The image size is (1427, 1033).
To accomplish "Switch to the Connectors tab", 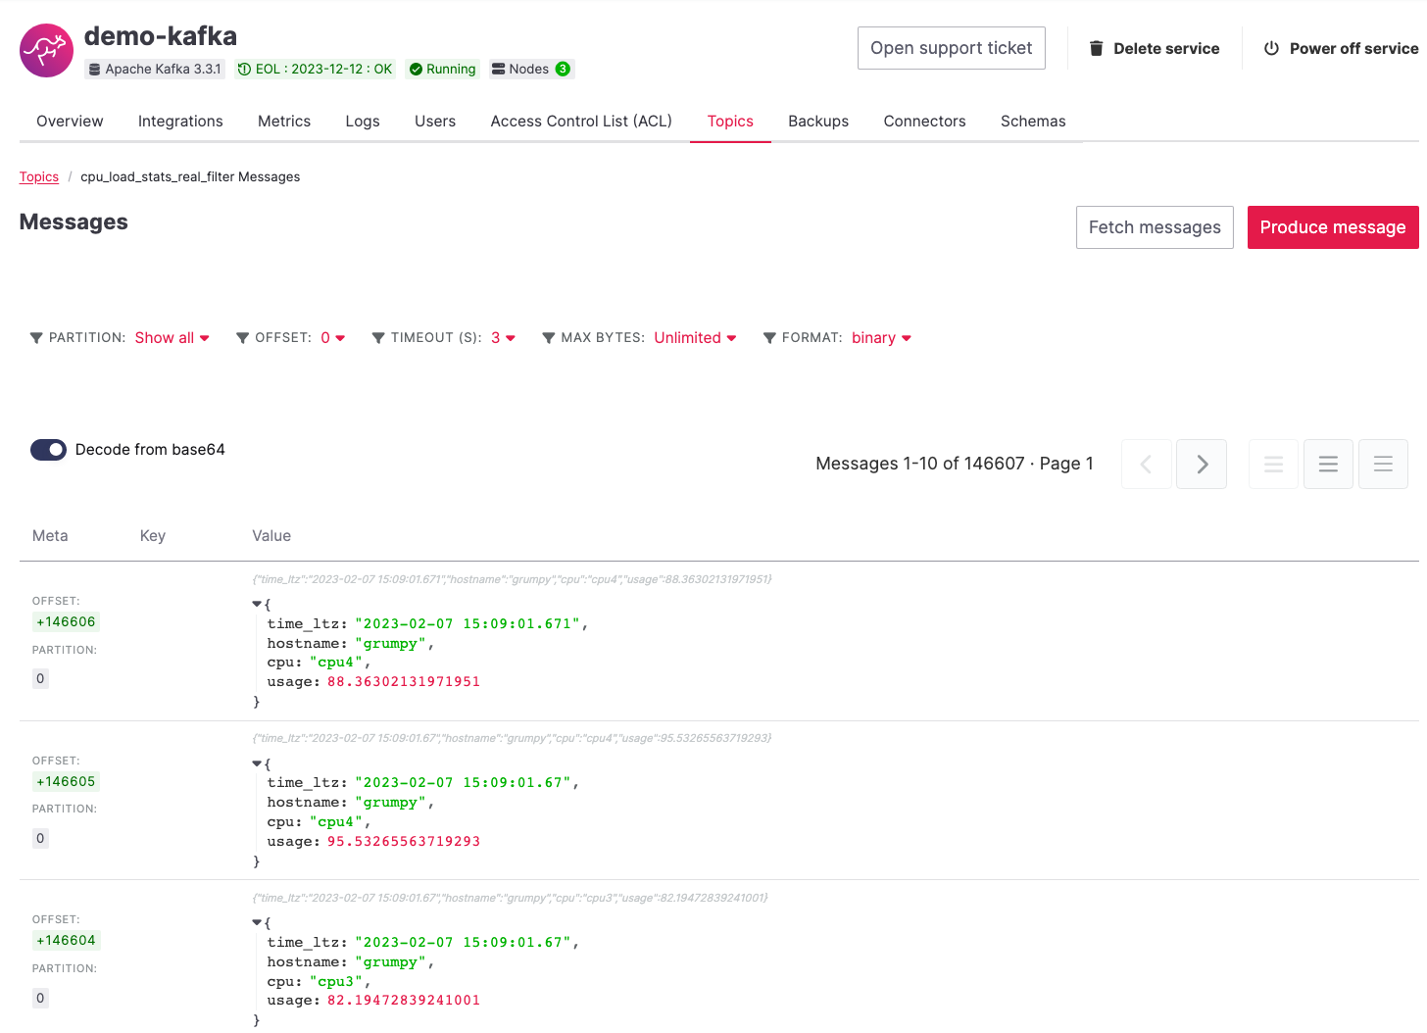I will click(x=924, y=121).
